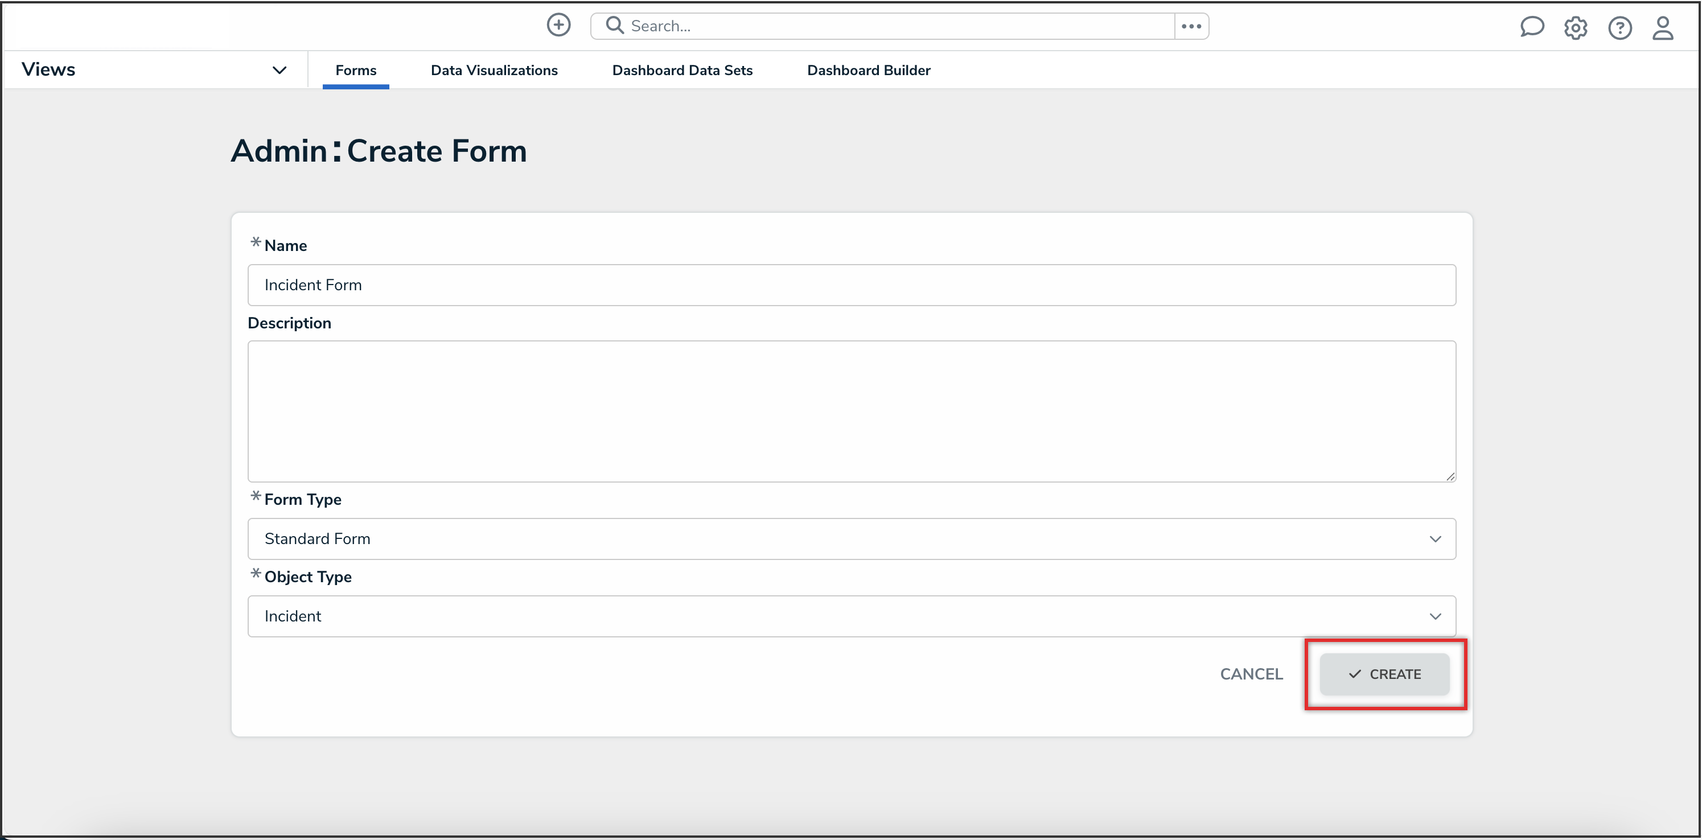Open the search options ellipsis menu
This screenshot has width=1702, height=840.
pyautogui.click(x=1191, y=26)
